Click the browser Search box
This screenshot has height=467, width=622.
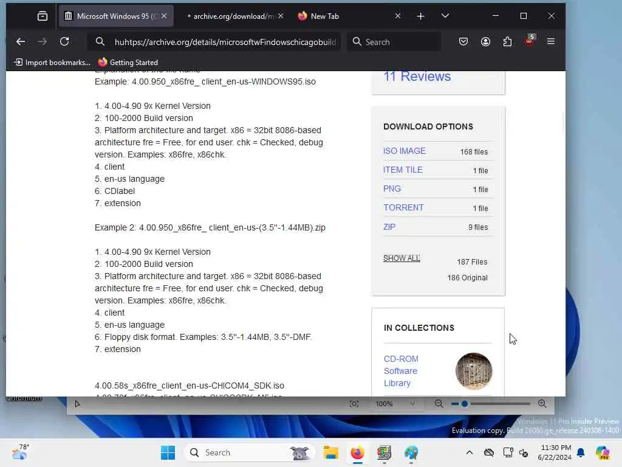tap(394, 42)
